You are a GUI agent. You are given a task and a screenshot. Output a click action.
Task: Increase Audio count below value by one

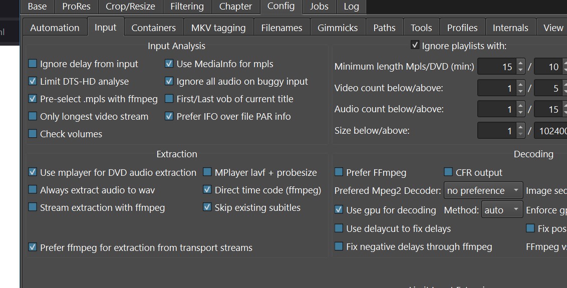[520, 105]
